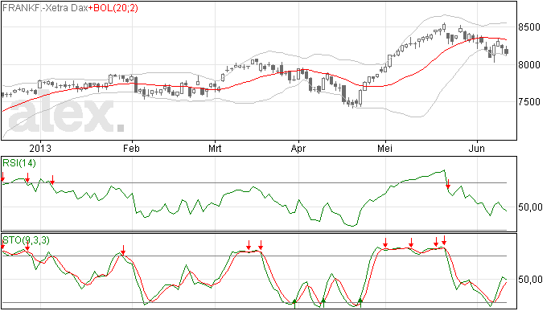
Task: Click the STO(9,3,3) indicator label
Action: point(27,240)
